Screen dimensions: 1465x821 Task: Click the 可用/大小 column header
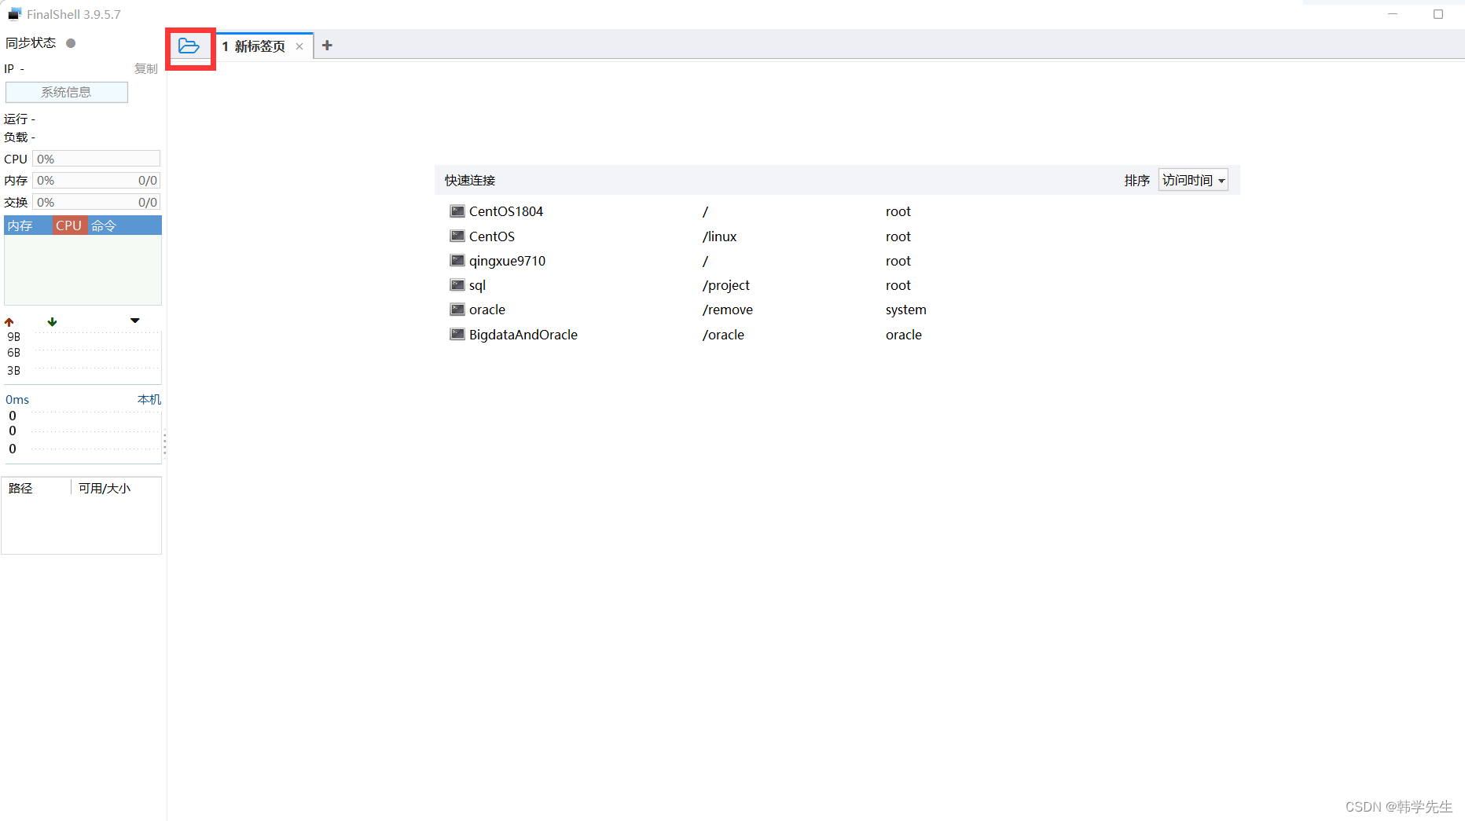pos(105,488)
